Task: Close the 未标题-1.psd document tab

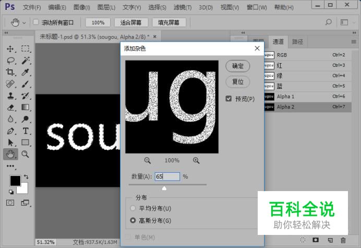Action: [155, 37]
